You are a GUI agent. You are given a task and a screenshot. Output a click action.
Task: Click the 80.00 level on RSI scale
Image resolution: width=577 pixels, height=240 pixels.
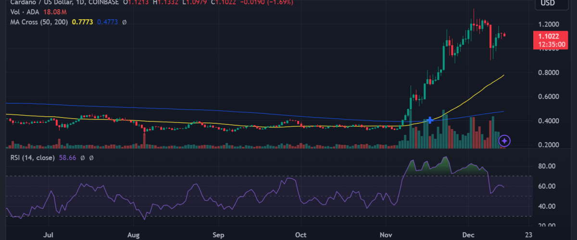(x=546, y=166)
